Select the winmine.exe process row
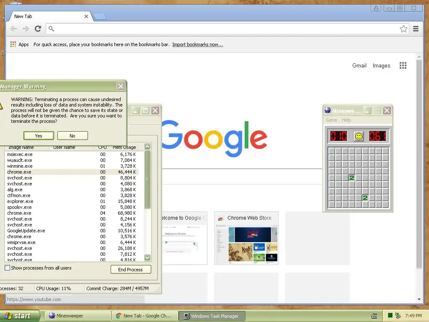The width and height of the screenshot is (429, 322). click(72, 166)
